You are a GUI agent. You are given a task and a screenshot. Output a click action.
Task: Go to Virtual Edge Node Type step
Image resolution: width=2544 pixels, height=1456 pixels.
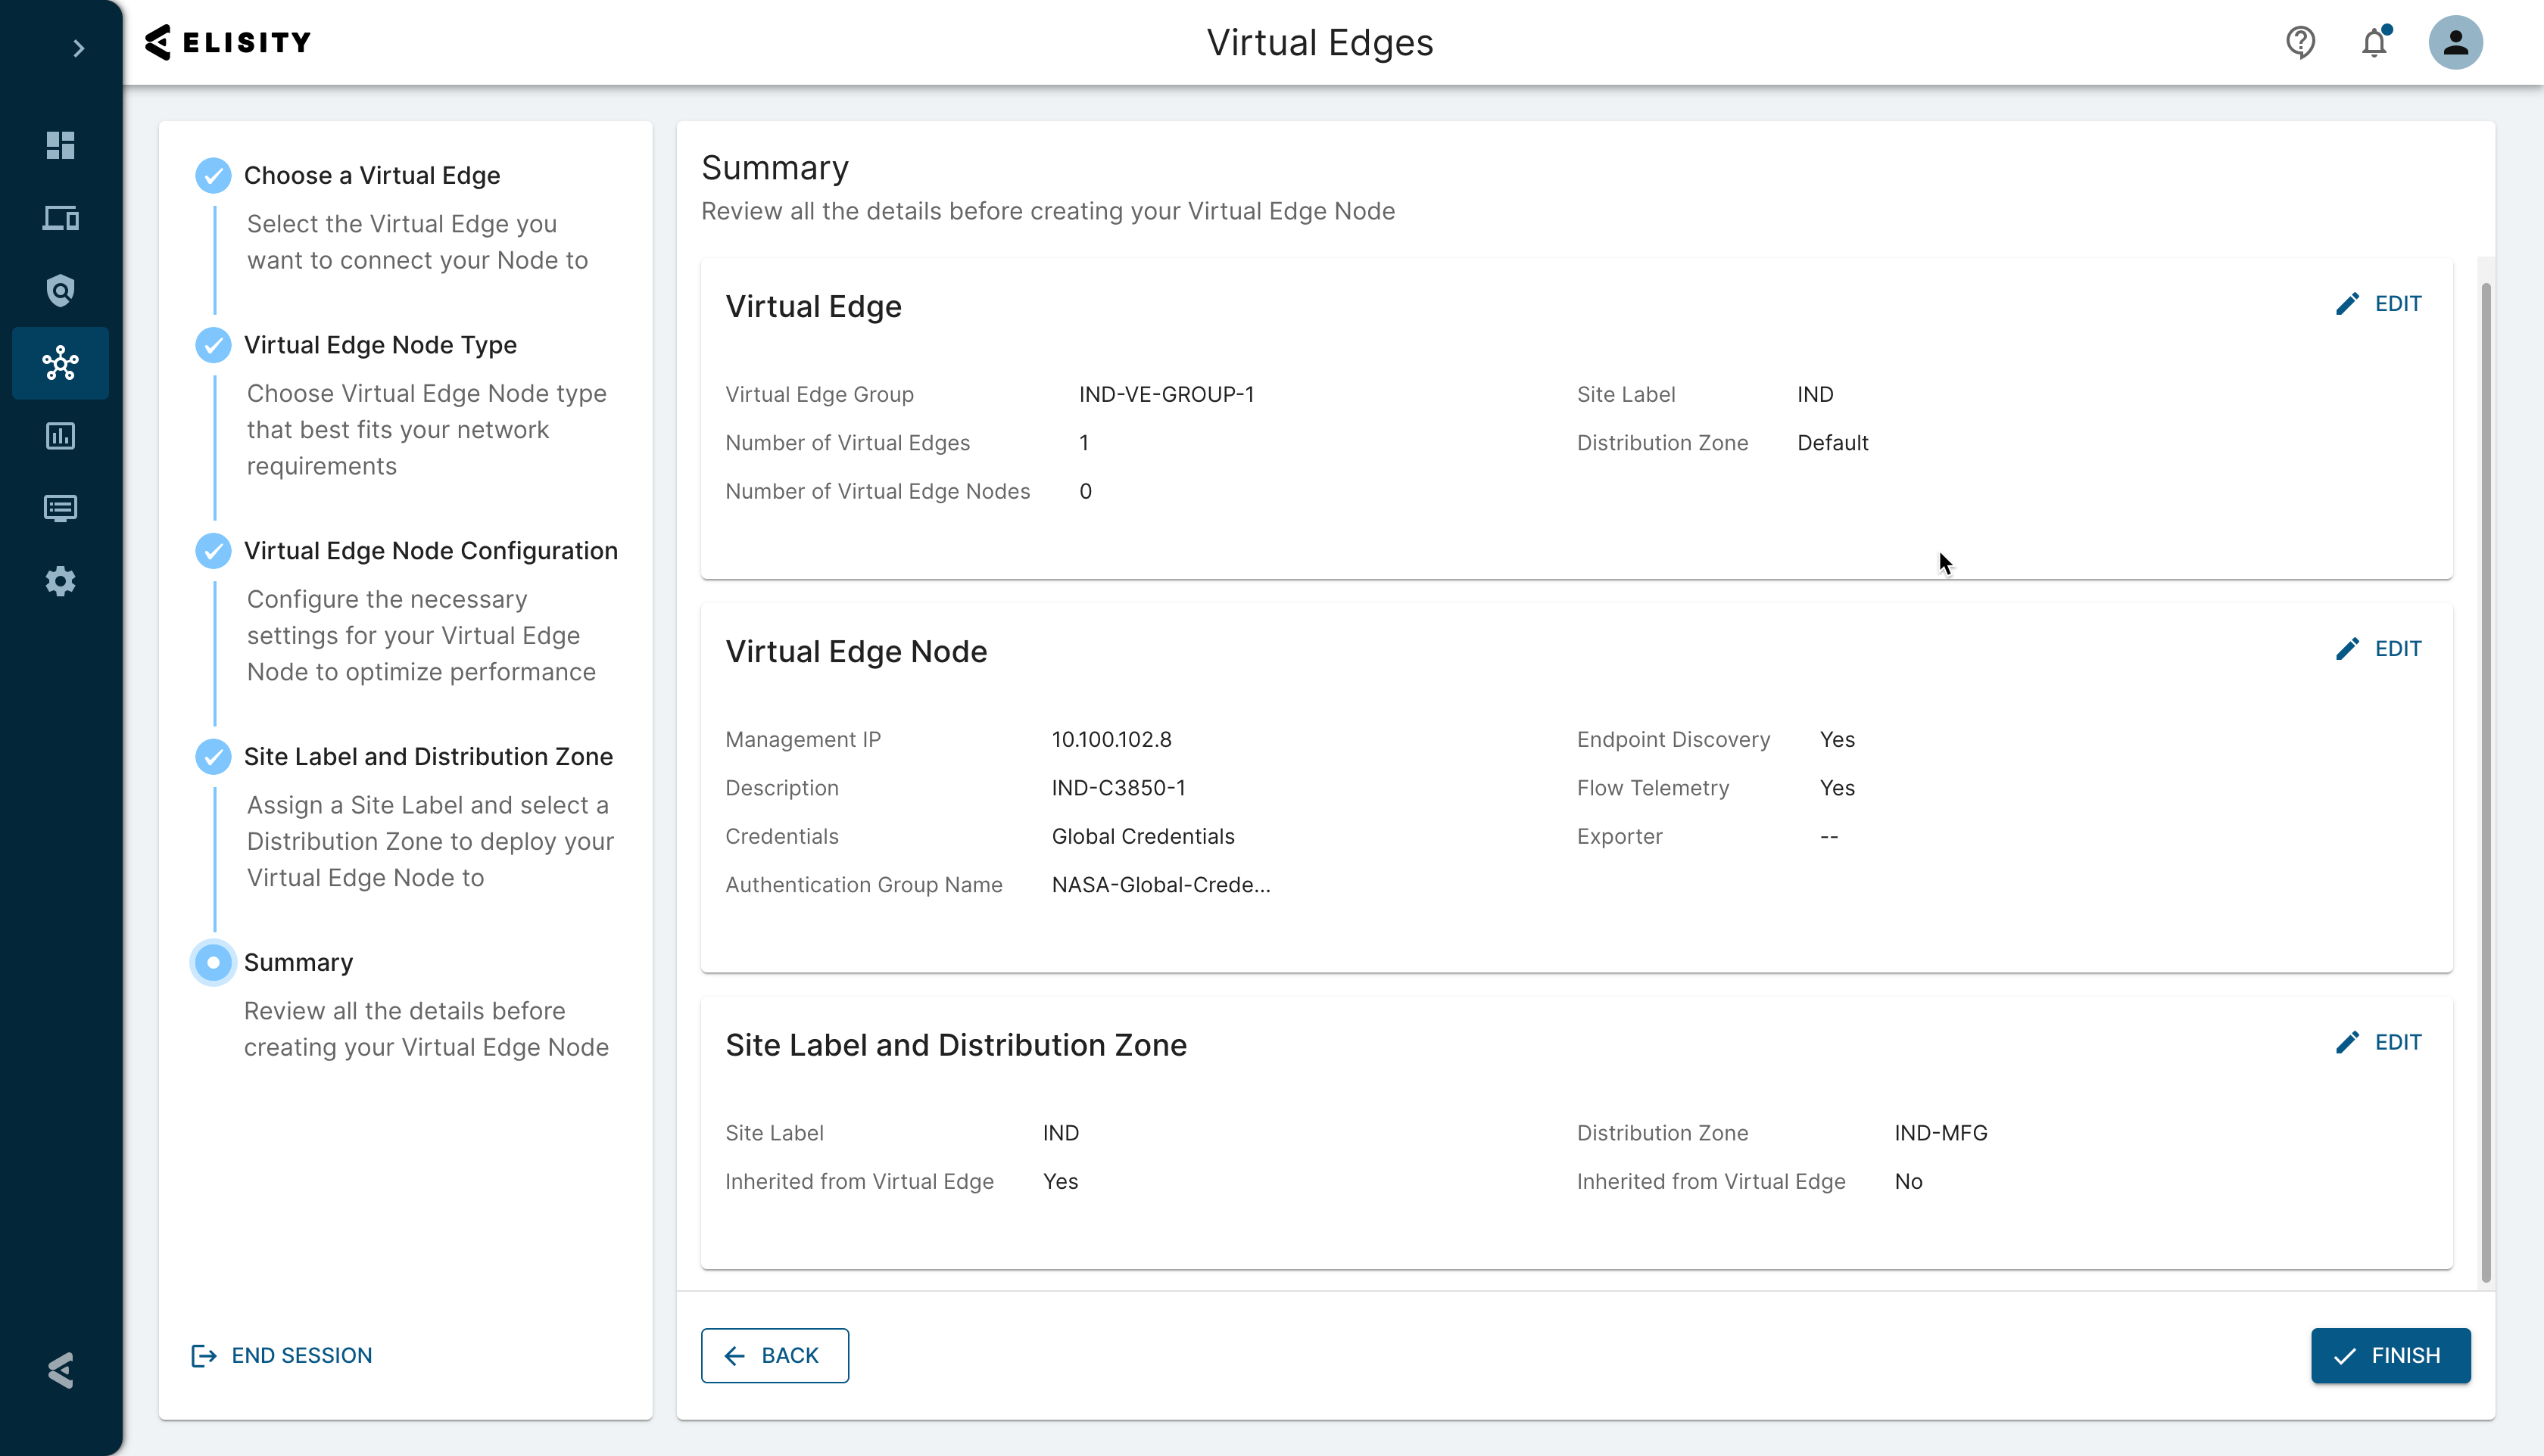coord(380,345)
